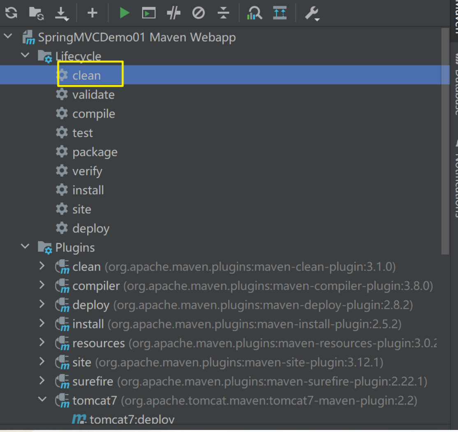Click gear icon beside site phase
Screen dimensions: 458x432
tap(62, 209)
